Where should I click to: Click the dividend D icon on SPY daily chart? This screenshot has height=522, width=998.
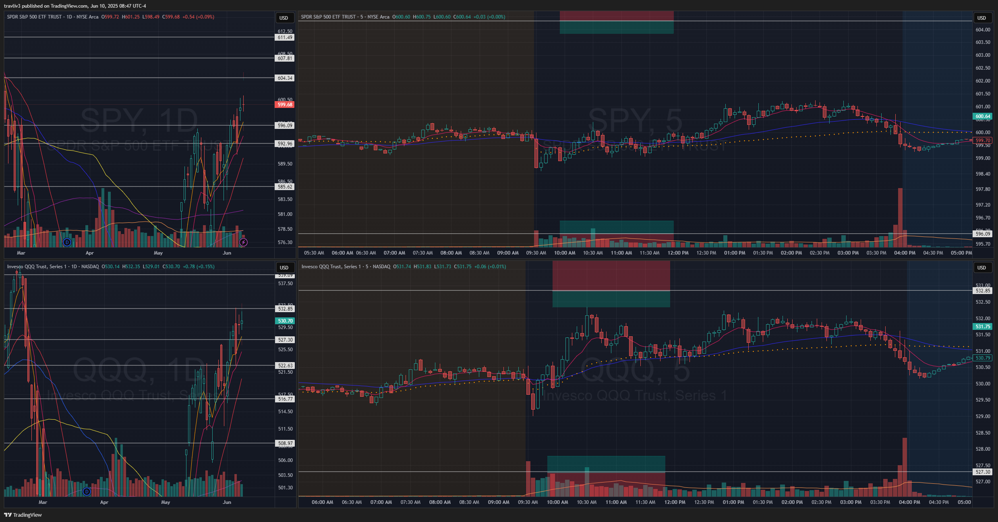tap(67, 242)
